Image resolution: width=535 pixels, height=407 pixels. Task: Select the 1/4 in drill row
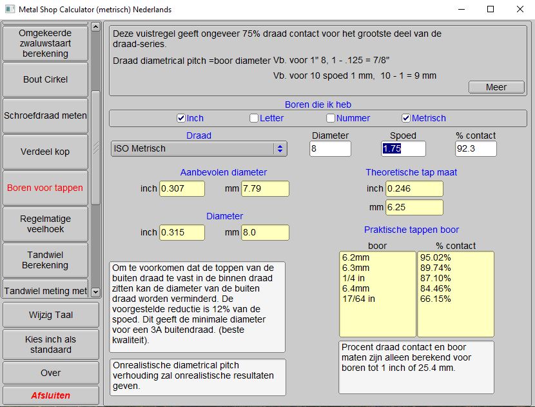tap(378, 278)
